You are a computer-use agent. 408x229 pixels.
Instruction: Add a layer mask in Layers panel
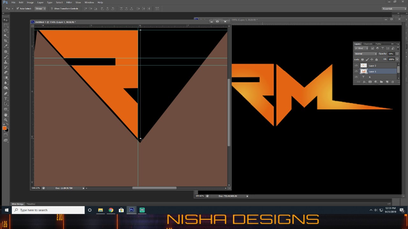point(370,82)
